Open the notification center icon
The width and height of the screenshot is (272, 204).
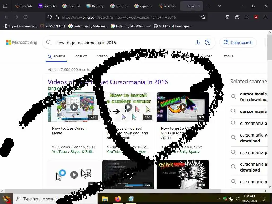pos(263,199)
